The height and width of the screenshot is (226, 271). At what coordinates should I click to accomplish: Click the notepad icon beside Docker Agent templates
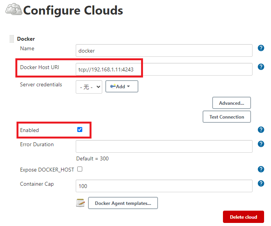80,203
